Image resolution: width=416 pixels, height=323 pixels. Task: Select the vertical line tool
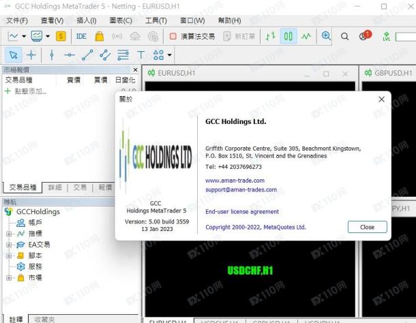pos(52,55)
